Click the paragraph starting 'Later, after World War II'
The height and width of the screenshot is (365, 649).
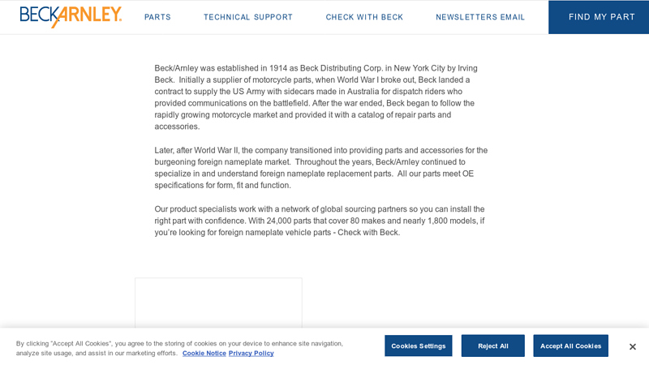point(320,168)
